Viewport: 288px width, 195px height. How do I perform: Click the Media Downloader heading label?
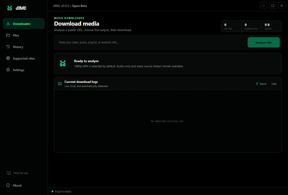coord(69,18)
